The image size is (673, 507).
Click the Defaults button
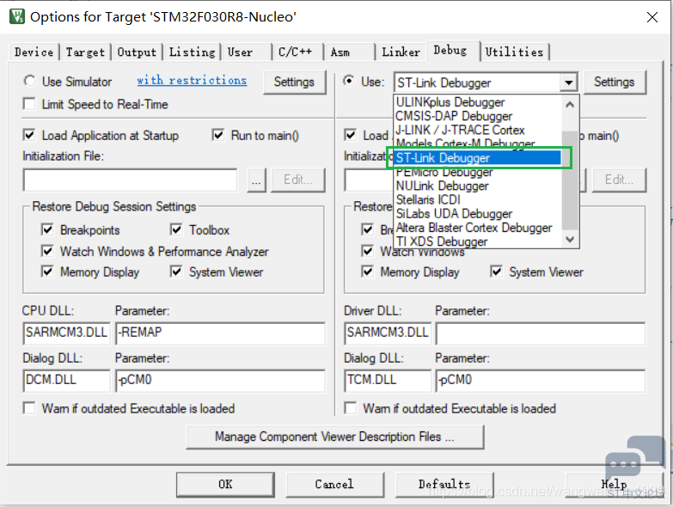click(x=444, y=485)
